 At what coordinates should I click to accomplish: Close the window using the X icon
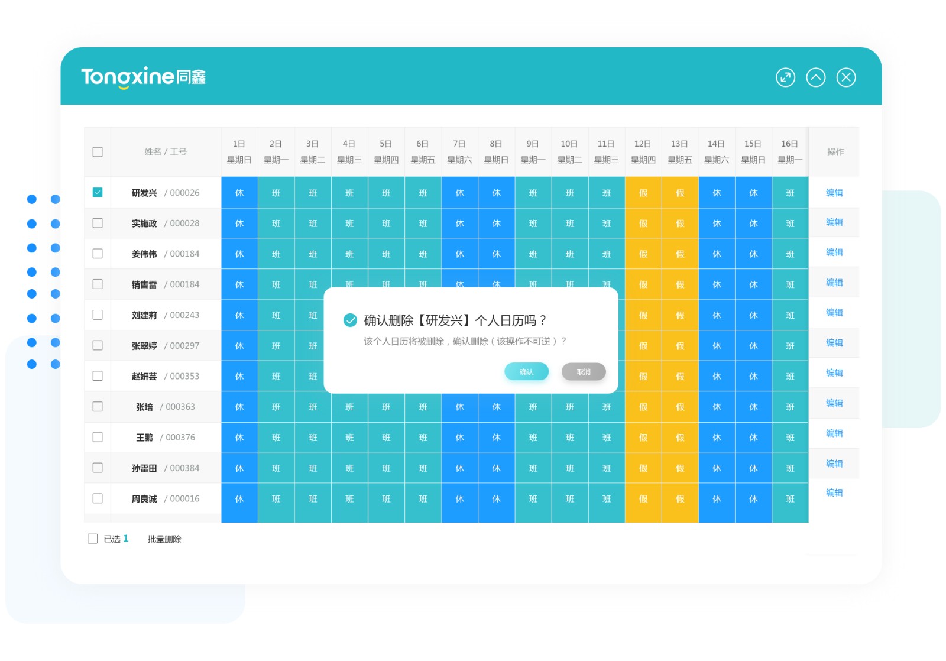(846, 77)
